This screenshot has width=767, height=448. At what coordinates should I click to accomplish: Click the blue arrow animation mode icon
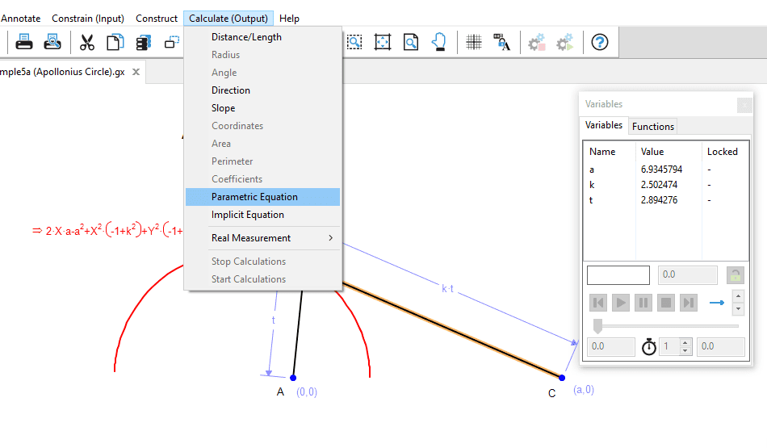click(717, 303)
